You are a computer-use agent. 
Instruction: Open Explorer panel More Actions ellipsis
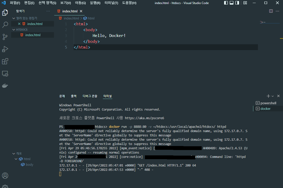pos(48,11)
